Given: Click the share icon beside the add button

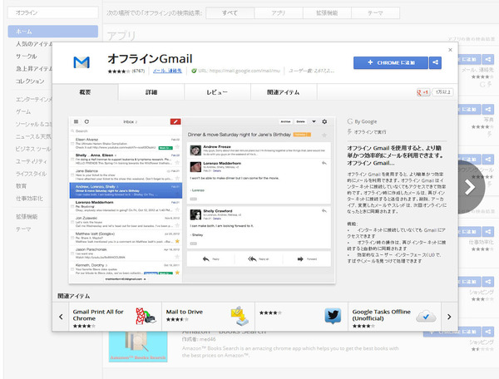Looking at the screenshot, I should 435,62.
